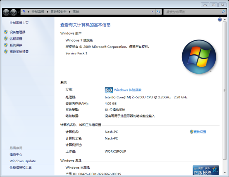
Task: Open the Windows 体验指数 link
Action: pyautogui.click(x=128, y=90)
